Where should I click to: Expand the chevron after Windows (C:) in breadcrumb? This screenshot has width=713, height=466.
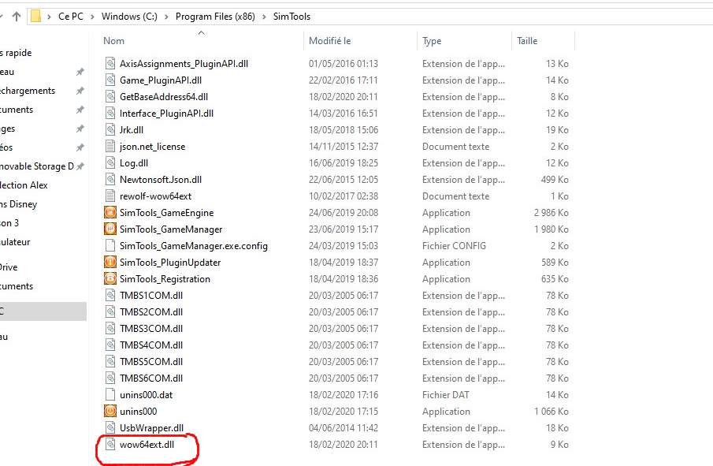(x=166, y=17)
